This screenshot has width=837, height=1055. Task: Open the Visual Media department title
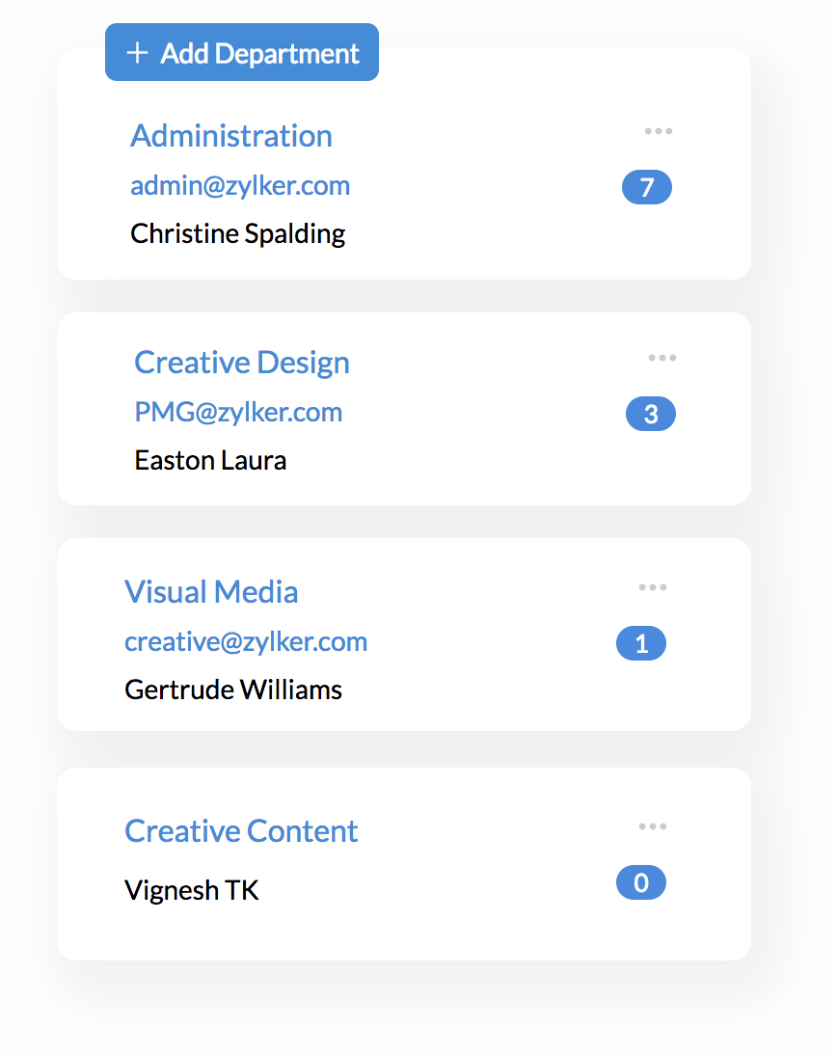211,592
